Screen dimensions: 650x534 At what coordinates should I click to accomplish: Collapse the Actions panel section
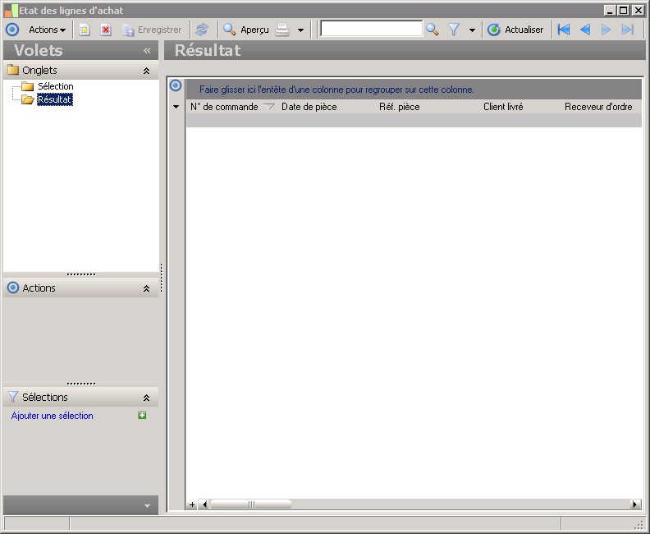tap(146, 288)
